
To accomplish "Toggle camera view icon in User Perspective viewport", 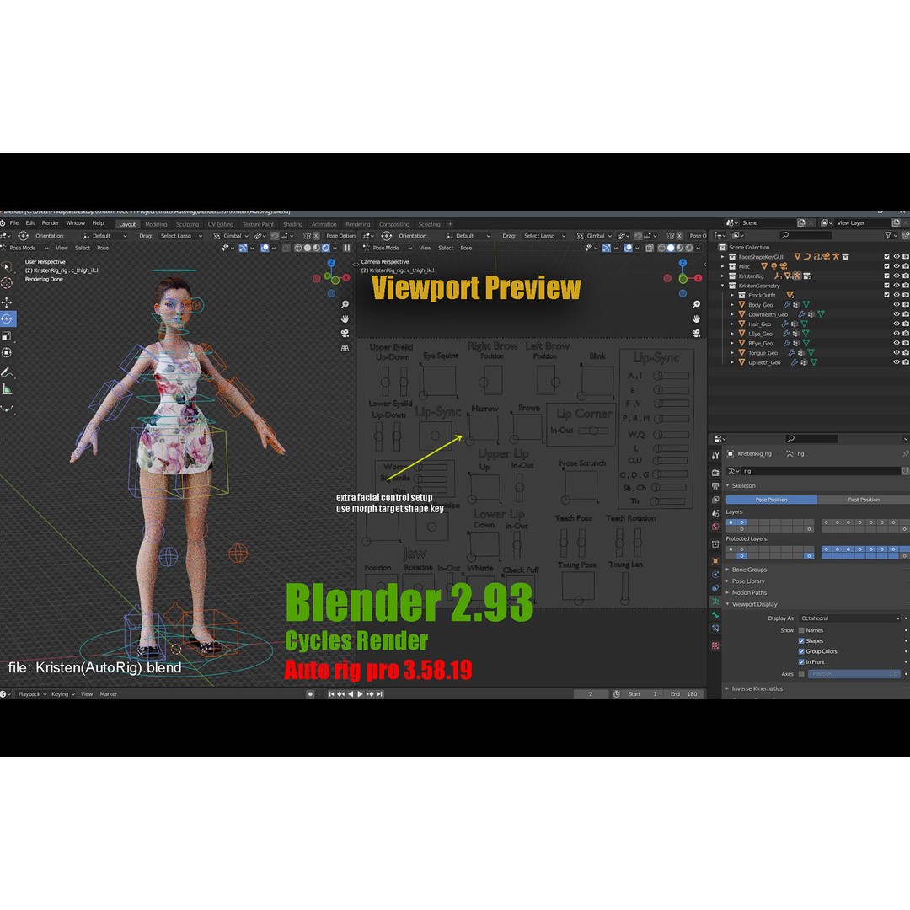I will click(345, 333).
